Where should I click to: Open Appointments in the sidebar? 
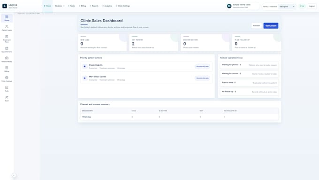(7, 50)
